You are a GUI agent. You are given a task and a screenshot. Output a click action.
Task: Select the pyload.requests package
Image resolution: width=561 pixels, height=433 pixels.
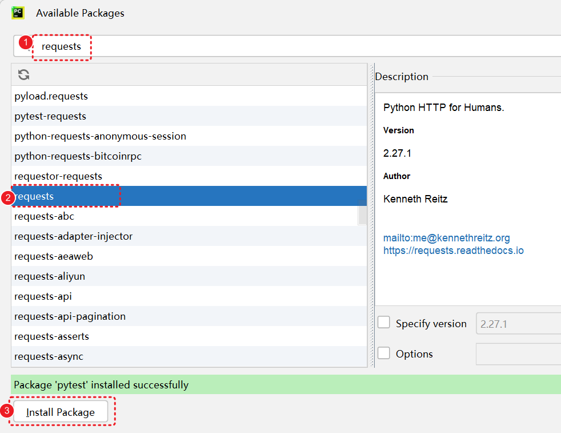pos(51,96)
